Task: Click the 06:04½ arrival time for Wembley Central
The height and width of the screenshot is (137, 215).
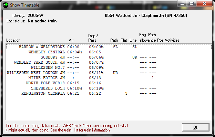Action: [x=74, y=52]
